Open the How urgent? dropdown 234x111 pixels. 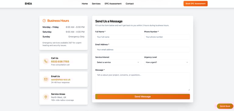[167, 62]
